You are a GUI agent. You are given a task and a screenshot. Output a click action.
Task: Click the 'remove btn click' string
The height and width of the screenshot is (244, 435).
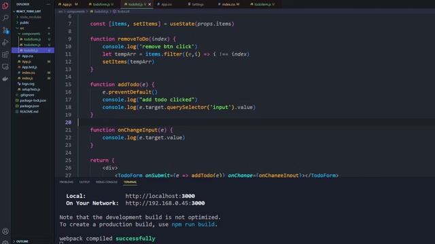[167, 47]
